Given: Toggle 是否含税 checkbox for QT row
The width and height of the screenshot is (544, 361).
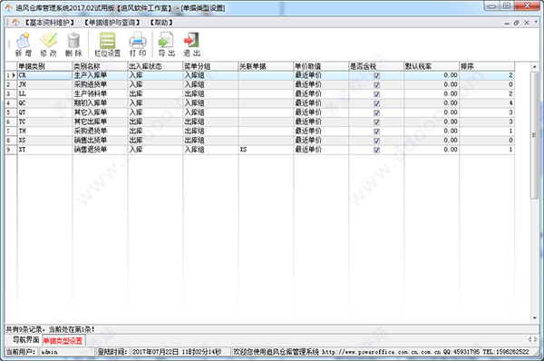Looking at the screenshot, I should point(376,112).
